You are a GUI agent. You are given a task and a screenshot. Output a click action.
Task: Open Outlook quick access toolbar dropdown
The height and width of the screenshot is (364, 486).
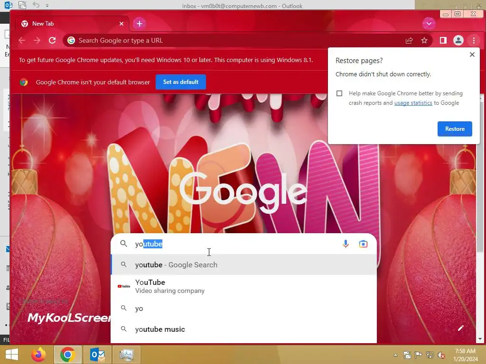coord(47,5)
